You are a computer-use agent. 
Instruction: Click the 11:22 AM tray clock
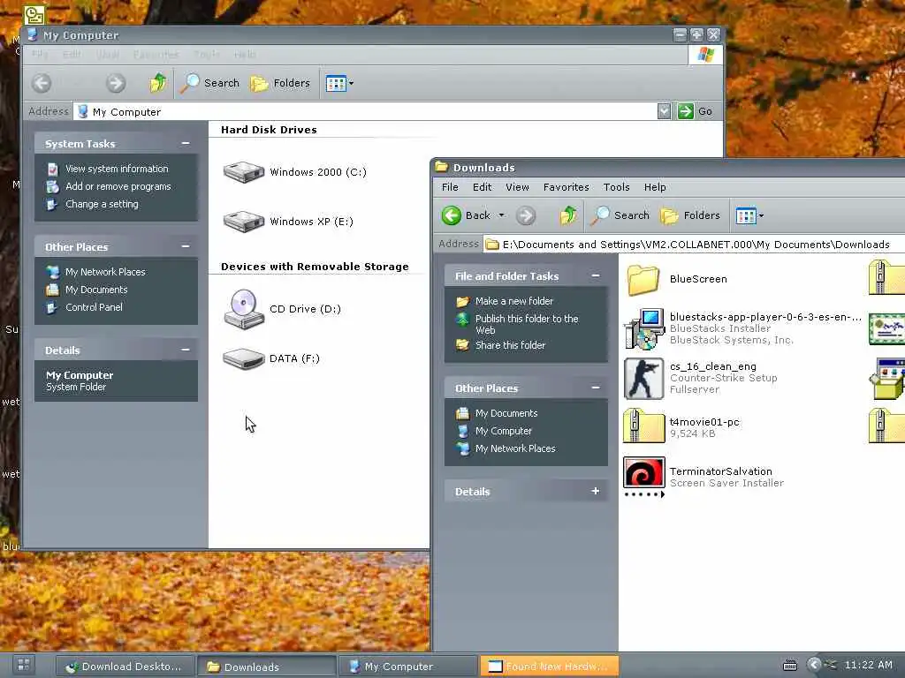tap(868, 665)
